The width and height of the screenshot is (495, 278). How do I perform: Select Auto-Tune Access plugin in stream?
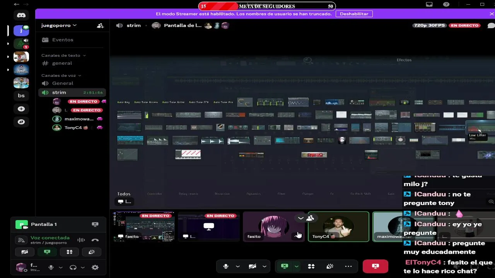click(146, 102)
